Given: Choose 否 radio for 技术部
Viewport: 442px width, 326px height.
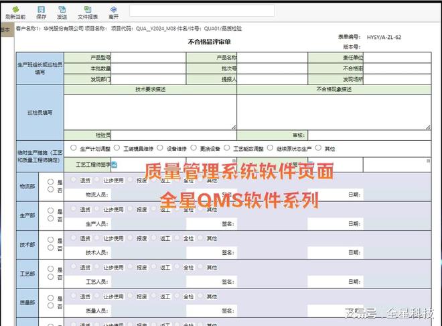Looking at the screenshot, I should tap(50, 248).
